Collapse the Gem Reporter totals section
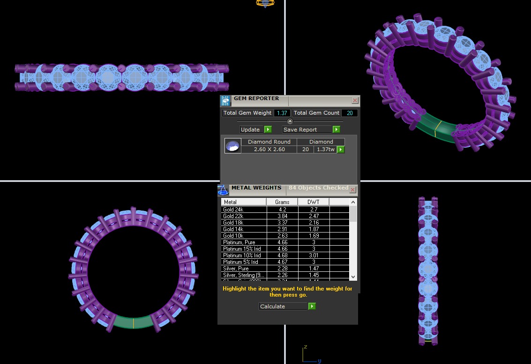This screenshot has height=364, width=531. [x=290, y=121]
